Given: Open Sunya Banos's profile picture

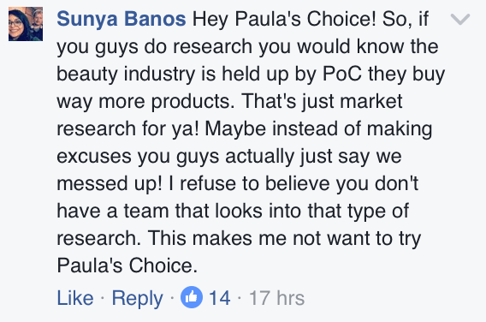Looking at the screenshot, I should pos(26,24).
